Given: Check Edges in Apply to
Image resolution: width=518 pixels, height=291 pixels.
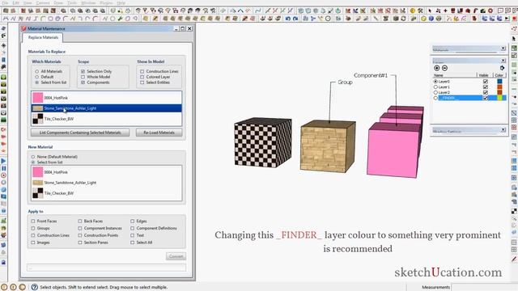Looking at the screenshot, I should pyautogui.click(x=133, y=221).
